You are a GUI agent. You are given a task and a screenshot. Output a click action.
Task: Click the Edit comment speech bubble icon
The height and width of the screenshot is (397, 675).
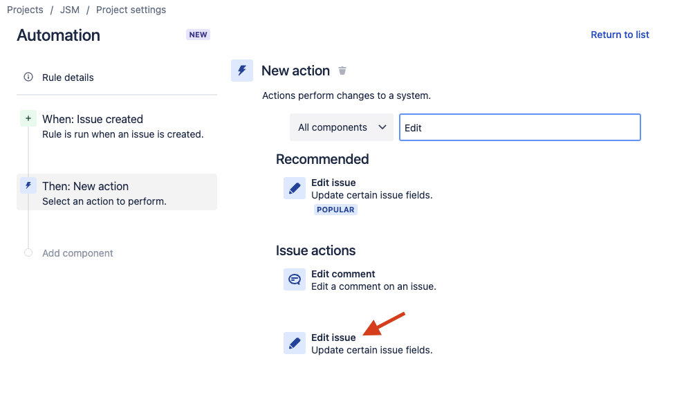click(x=295, y=279)
